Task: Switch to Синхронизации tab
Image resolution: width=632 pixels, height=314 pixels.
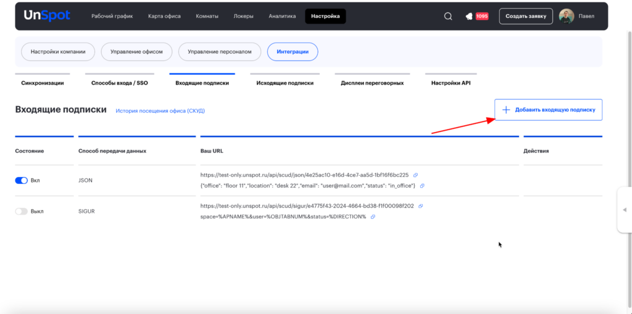Action: pos(43,83)
